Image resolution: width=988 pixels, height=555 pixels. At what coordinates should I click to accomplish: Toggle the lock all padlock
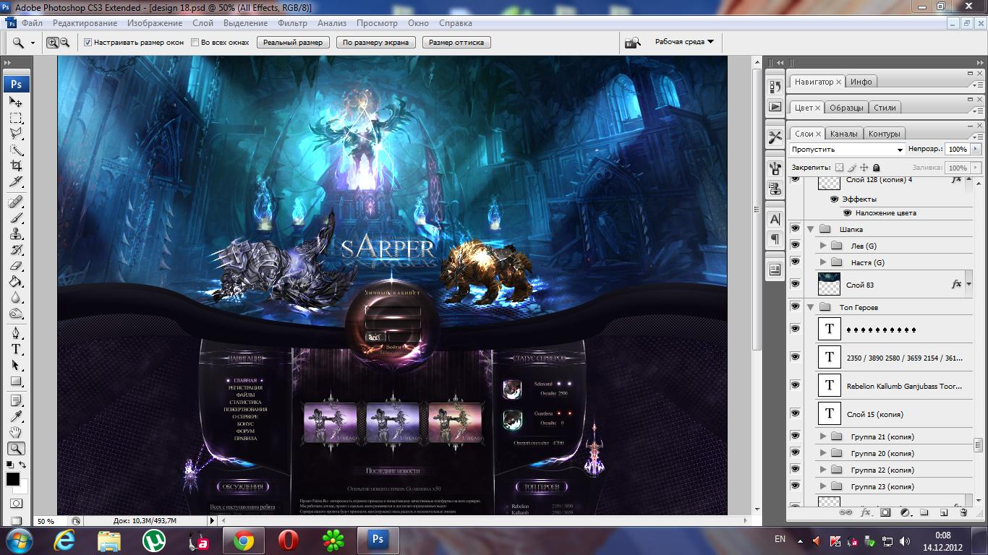coord(876,168)
